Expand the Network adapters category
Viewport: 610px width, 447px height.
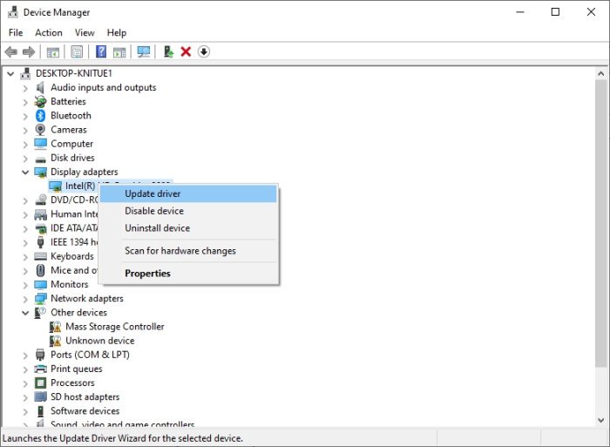click(25, 299)
